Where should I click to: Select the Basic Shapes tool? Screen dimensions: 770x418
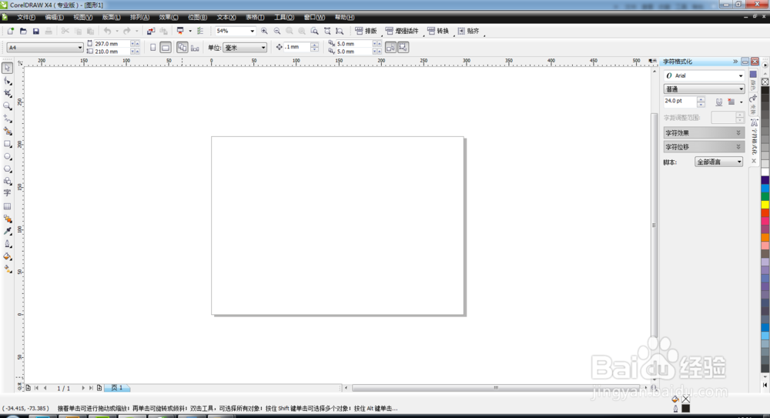8,181
